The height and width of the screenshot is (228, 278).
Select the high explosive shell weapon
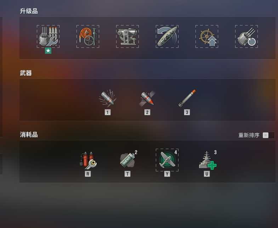108,98
